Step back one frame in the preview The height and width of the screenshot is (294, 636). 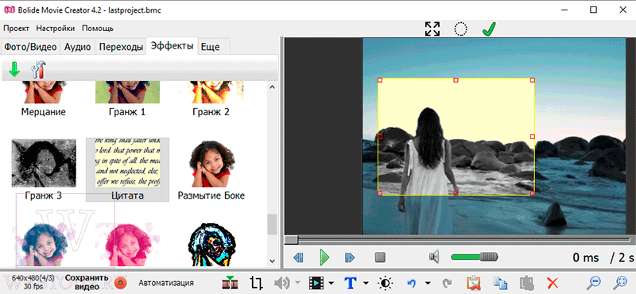coord(298,257)
